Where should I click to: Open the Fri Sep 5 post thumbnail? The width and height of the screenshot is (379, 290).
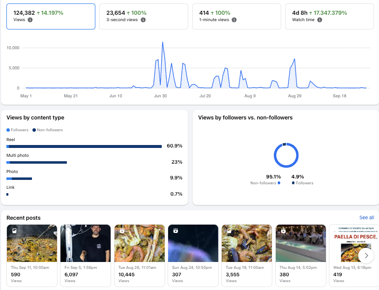tap(86, 243)
